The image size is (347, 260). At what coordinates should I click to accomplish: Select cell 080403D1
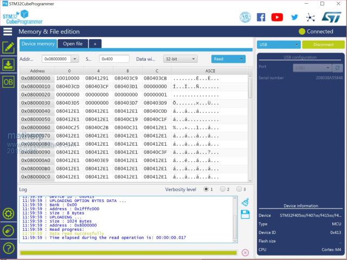tap(126, 87)
